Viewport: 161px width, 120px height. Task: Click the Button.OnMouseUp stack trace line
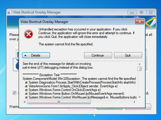75,94
